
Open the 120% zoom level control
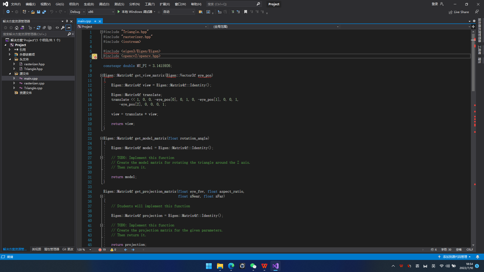click(x=84, y=250)
